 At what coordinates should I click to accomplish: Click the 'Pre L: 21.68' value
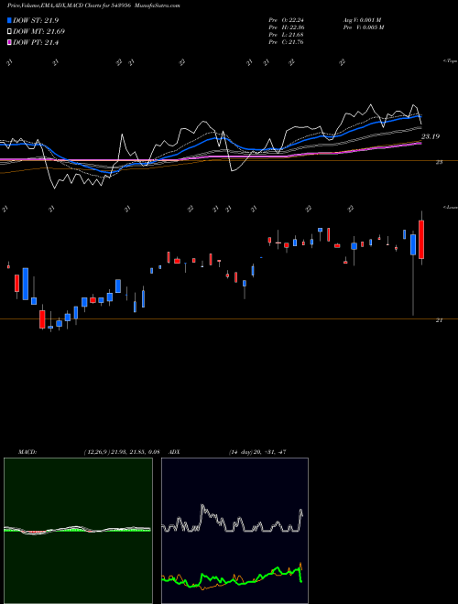(x=287, y=35)
